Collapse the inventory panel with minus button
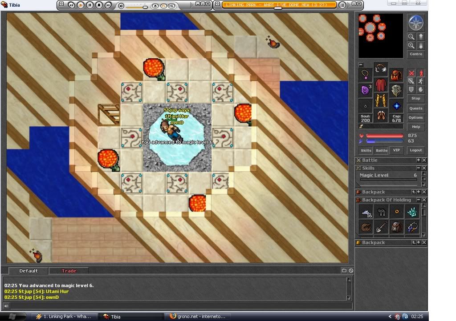Image resolution: width=456 pixels, height=321 pixels. click(x=361, y=65)
